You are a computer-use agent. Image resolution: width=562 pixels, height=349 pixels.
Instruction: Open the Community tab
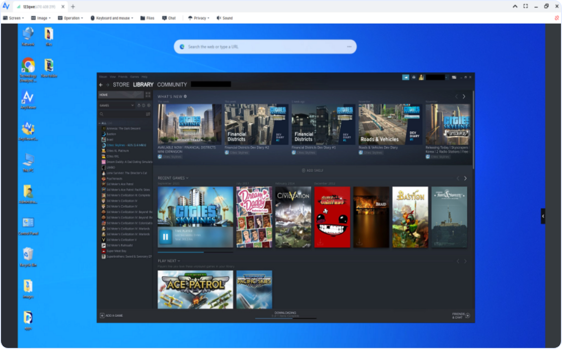point(172,85)
